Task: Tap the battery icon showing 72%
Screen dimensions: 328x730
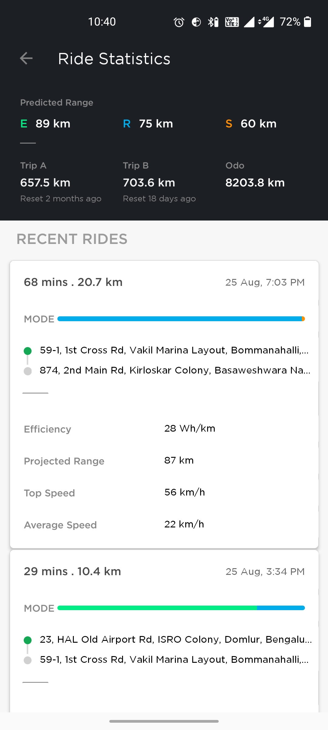Action: click(307, 22)
